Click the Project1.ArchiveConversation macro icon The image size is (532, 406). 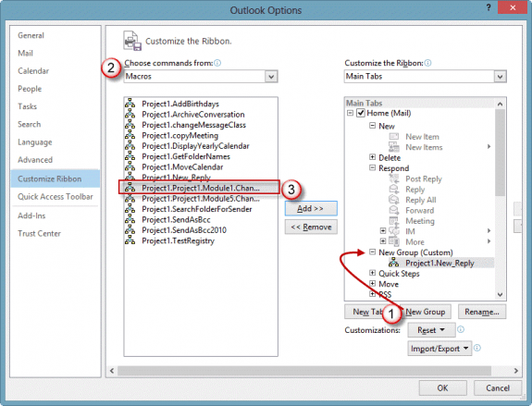(x=130, y=114)
